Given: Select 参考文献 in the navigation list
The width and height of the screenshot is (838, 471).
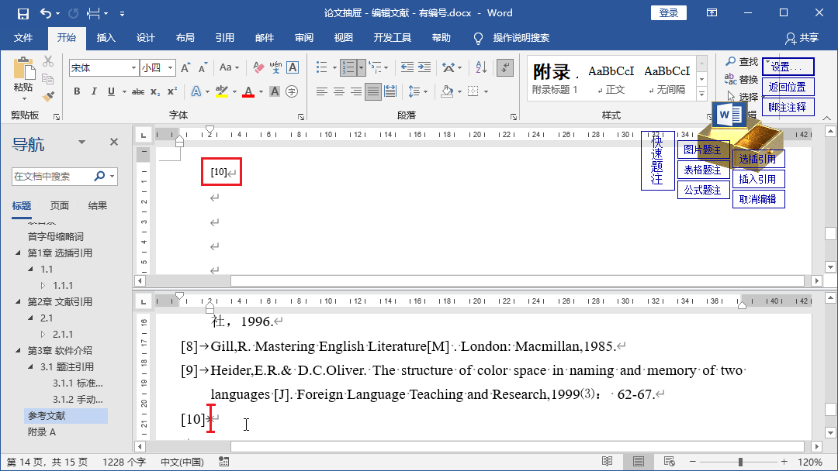Looking at the screenshot, I should [x=66, y=415].
